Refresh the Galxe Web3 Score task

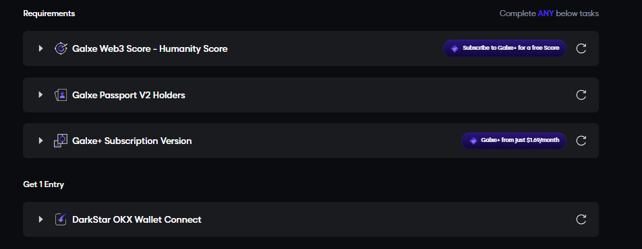581,48
